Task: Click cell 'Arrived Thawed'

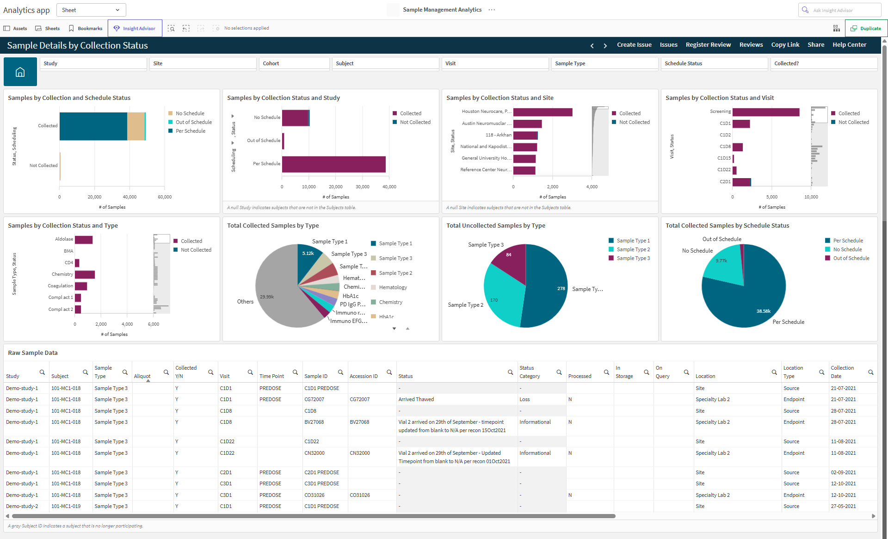Action: [x=456, y=400]
